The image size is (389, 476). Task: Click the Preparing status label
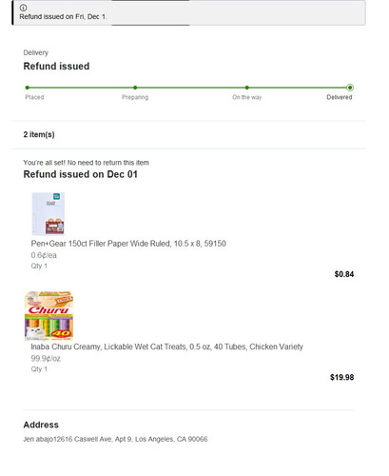135,97
